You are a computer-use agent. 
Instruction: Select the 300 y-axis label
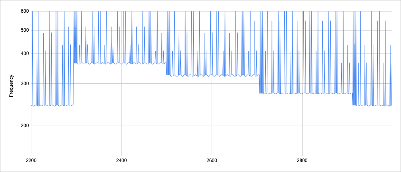click(x=24, y=84)
